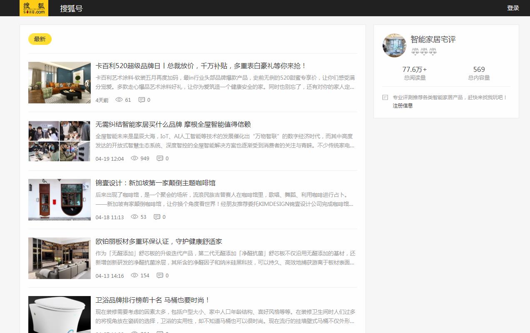Click summary text starting 全屋智能未来是星辰大海
Screen dimensions: 530x333
(225, 141)
